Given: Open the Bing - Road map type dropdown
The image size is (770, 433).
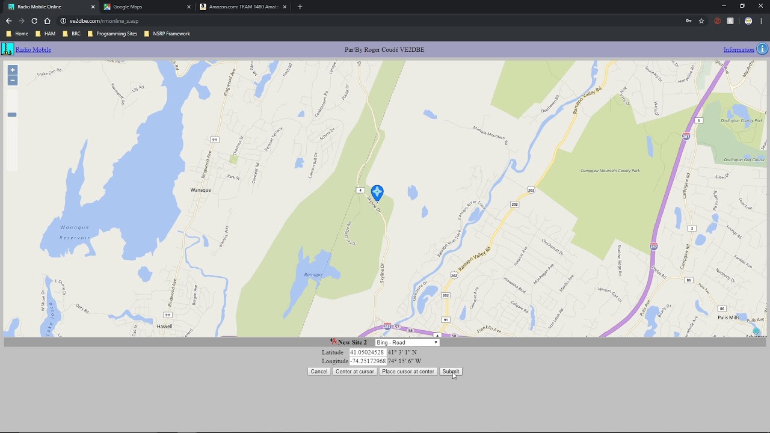Looking at the screenshot, I should pos(407,343).
